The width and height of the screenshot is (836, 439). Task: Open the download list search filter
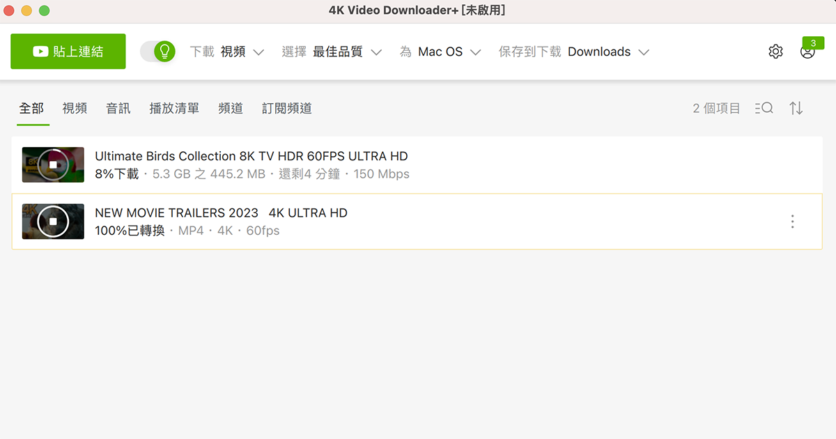[x=764, y=108]
